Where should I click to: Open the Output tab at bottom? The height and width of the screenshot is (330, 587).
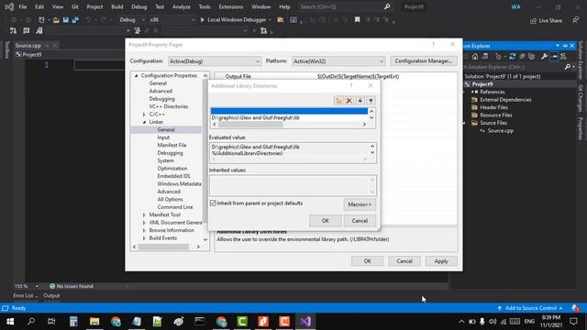[51, 295]
